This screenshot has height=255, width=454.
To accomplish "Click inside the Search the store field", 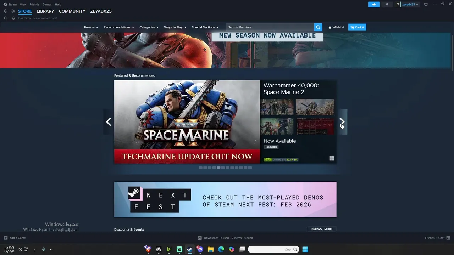I will [x=270, y=27].
